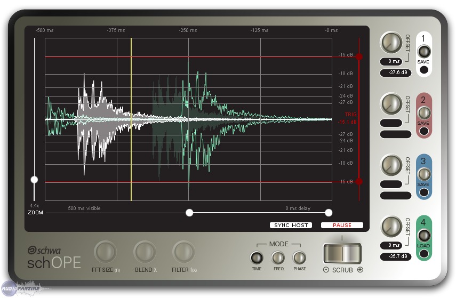Click the red PAUSE button
Viewport: 456px width, 298px height.
[x=342, y=225]
